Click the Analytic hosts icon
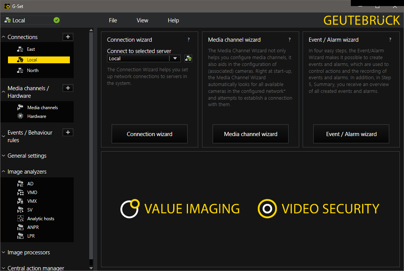404x271 pixels. tap(21, 218)
